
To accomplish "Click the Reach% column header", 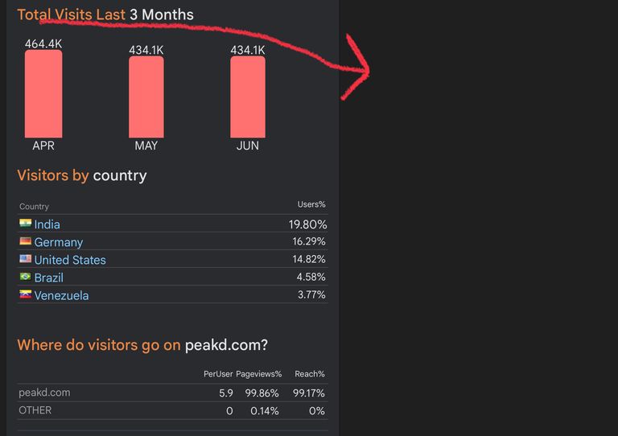I will pyautogui.click(x=310, y=374).
